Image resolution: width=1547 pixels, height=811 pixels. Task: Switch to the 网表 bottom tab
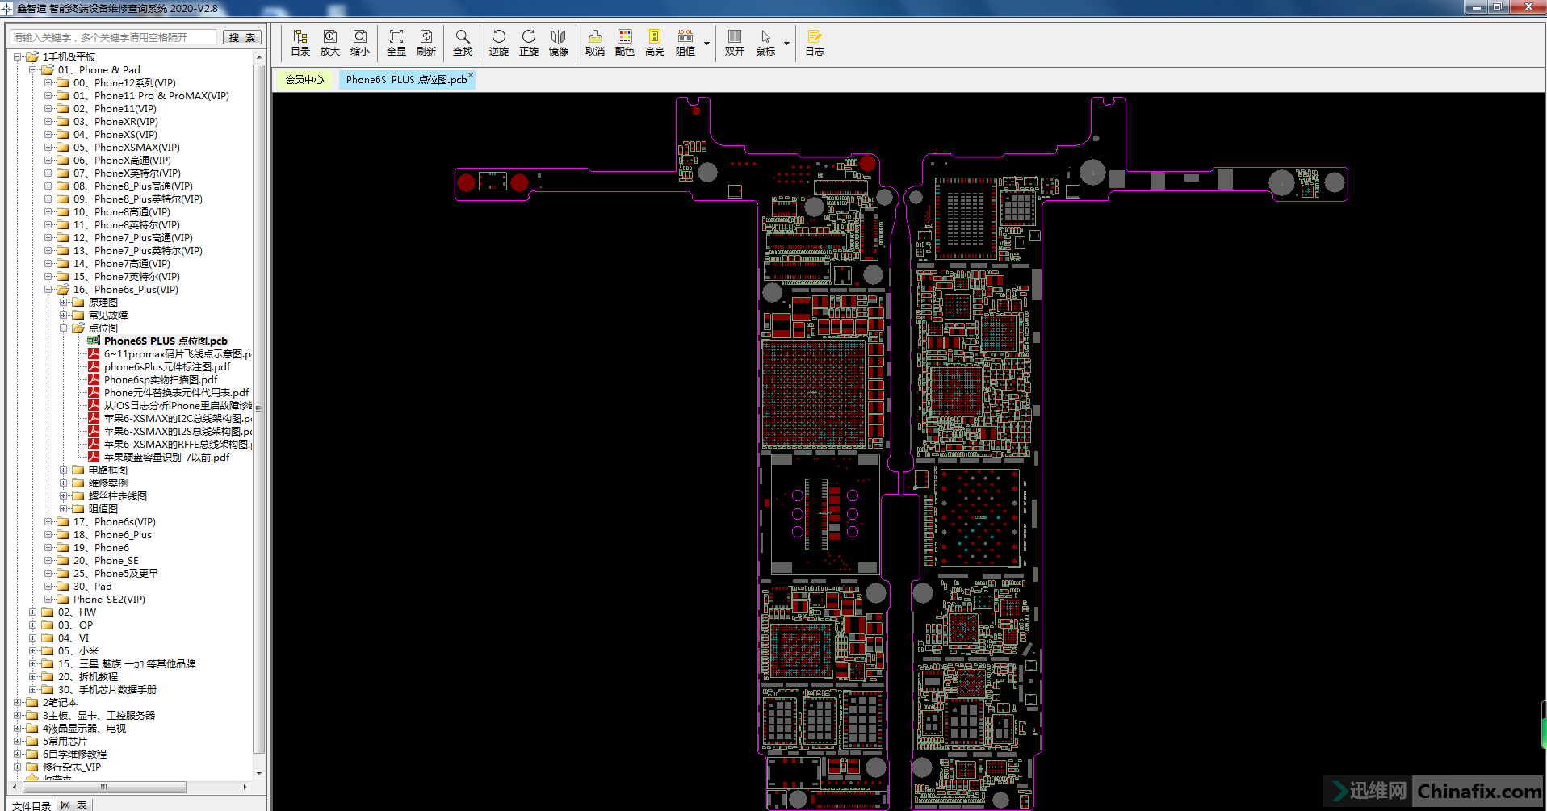click(x=73, y=805)
